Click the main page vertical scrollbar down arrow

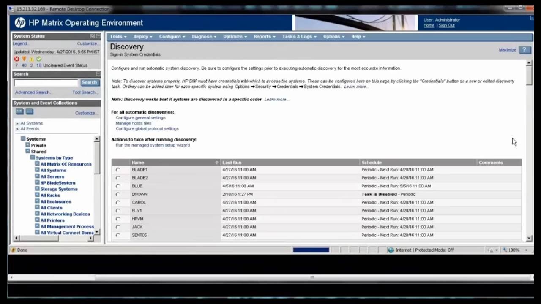tap(529, 239)
